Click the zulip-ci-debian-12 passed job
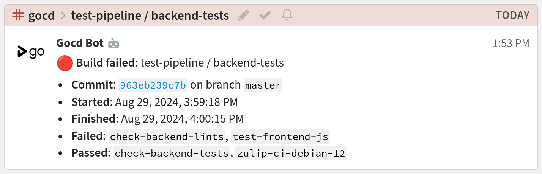542x174 pixels. click(x=291, y=153)
